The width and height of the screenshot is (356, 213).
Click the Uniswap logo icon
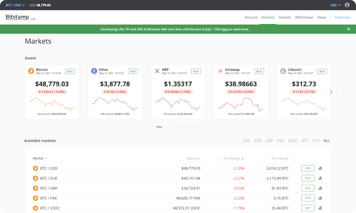tap(220, 71)
